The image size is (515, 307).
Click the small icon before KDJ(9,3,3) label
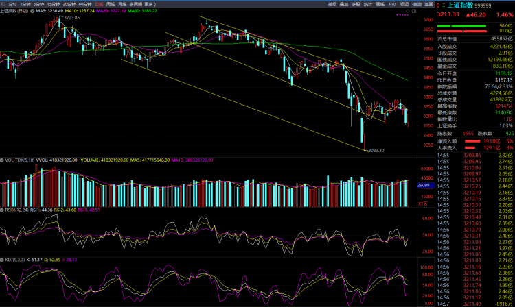coord(3,260)
